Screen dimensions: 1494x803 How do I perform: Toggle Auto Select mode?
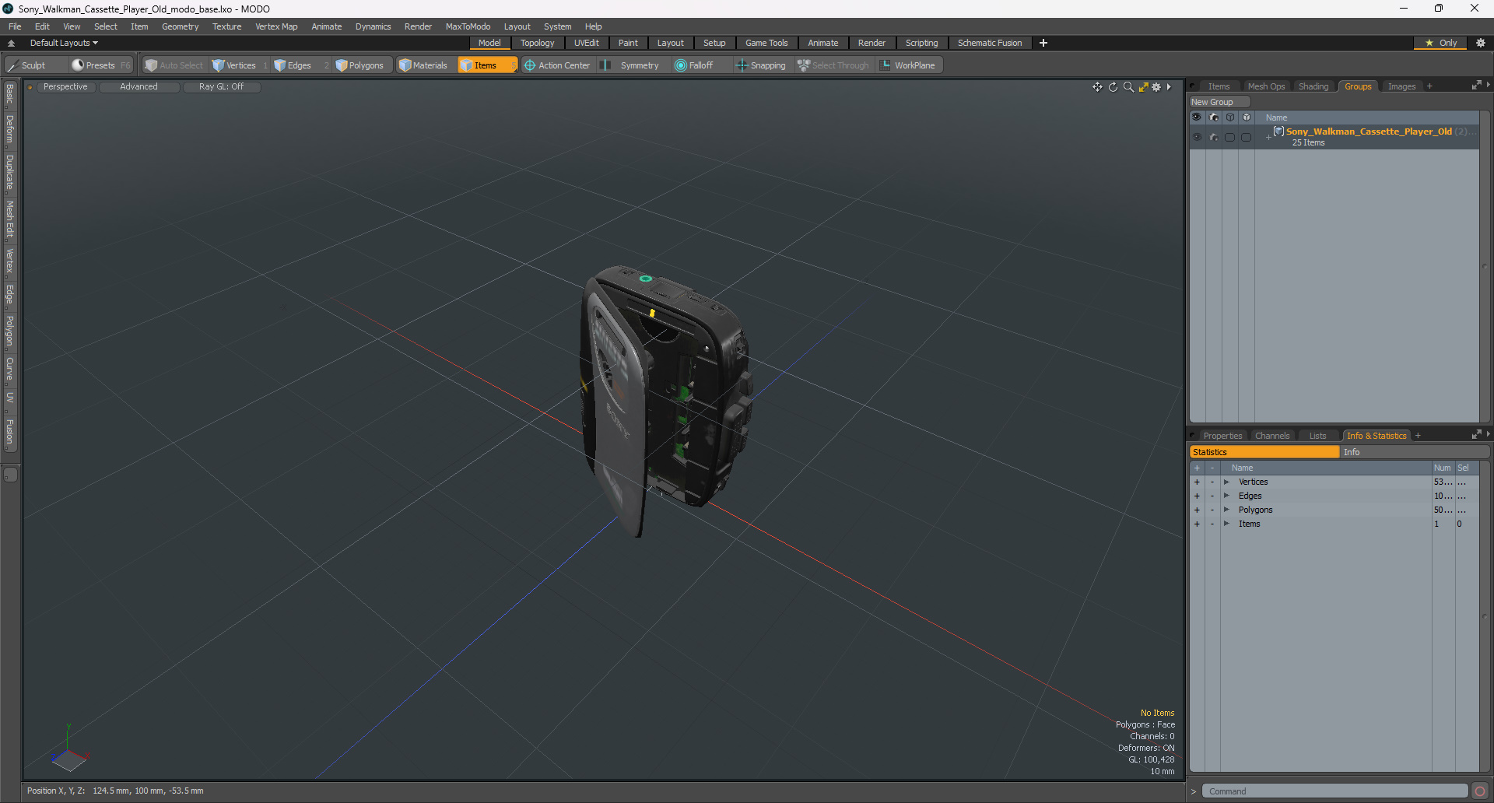tap(174, 65)
